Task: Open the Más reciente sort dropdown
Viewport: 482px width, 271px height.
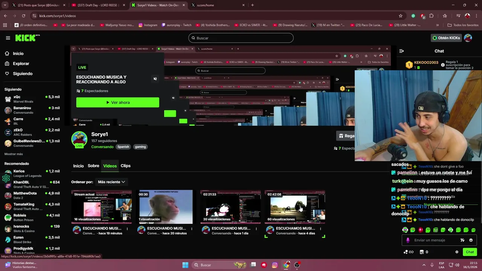Action: (x=111, y=182)
